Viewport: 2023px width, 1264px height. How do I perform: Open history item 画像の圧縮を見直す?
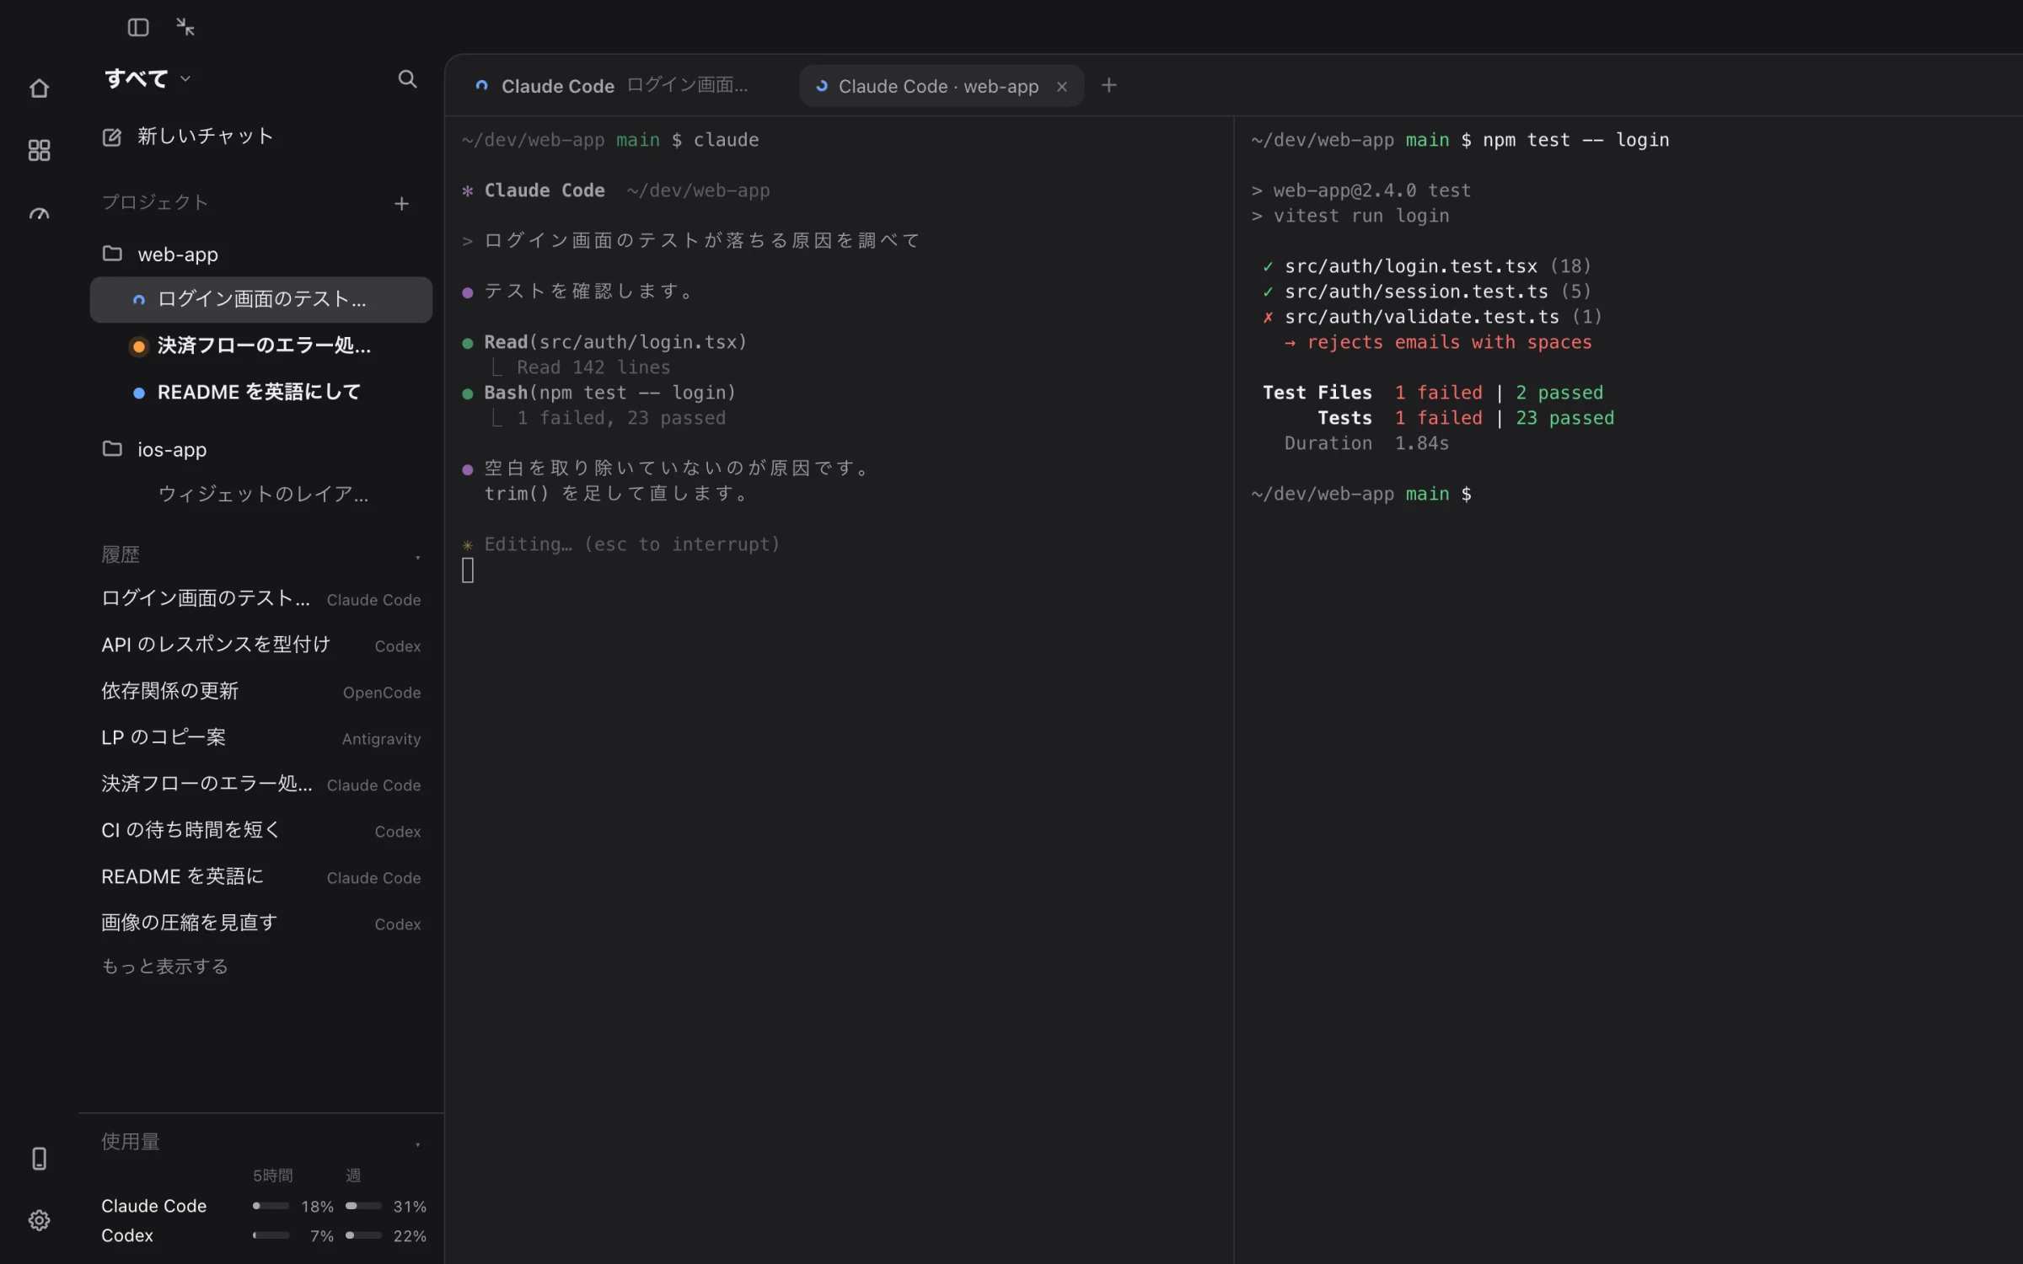click(261, 924)
